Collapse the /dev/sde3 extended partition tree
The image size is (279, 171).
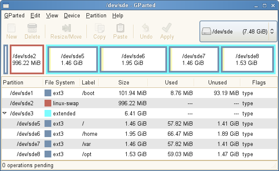(x=5, y=113)
